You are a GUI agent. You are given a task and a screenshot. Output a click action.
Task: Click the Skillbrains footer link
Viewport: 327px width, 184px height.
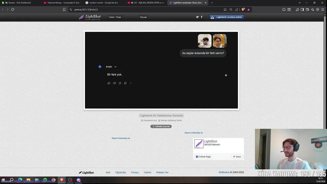(224, 172)
